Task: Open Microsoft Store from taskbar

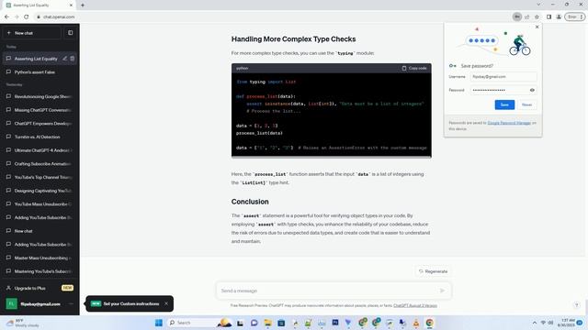Action: pyautogui.click(x=281, y=323)
